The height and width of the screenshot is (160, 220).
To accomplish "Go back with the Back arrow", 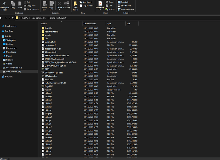I will pyautogui.click(x=1, y=18).
